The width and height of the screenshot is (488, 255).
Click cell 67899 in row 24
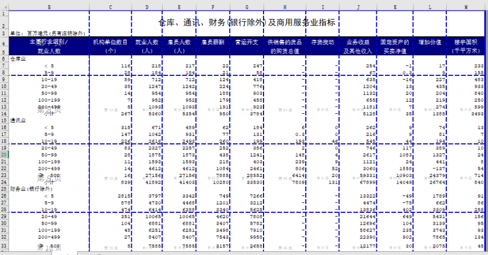click(367, 182)
